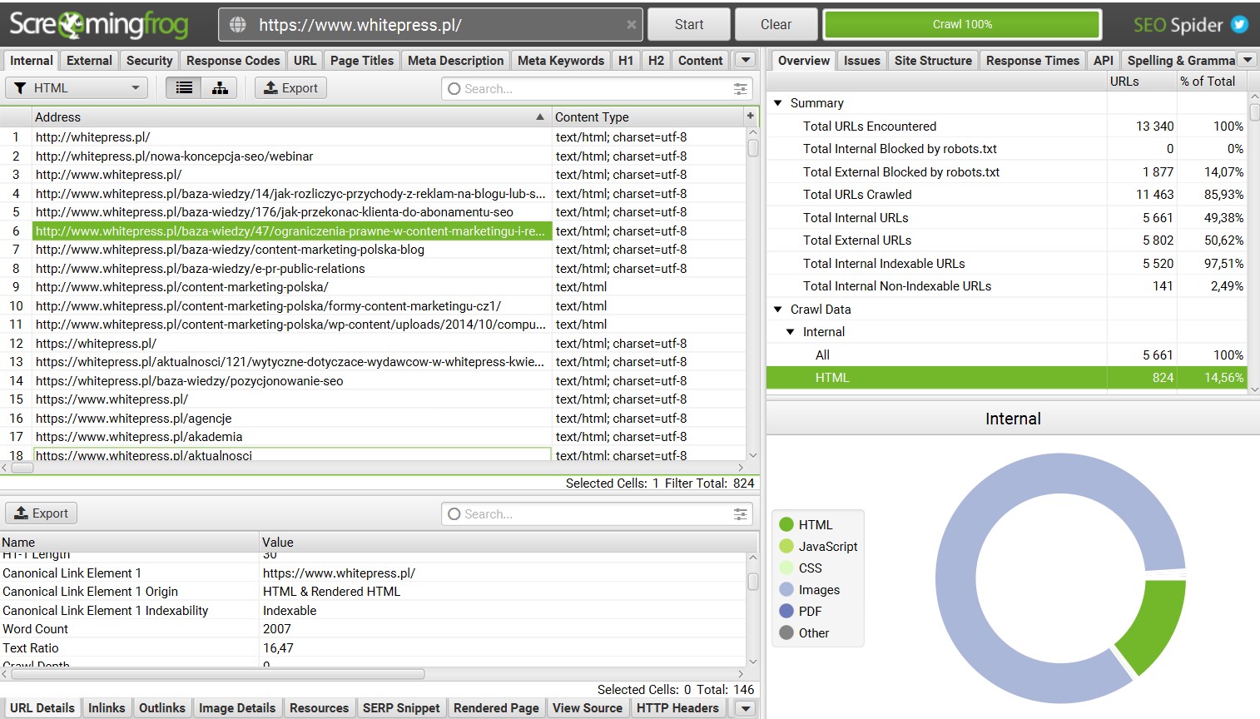Switch to tree view icon

point(220,88)
